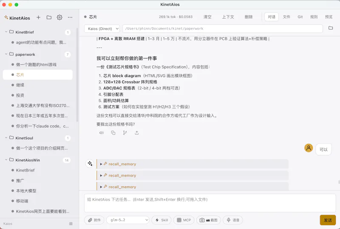340x229 pixels.
Task: Open chat '做一个跑酷的html游戏'
Action: pyautogui.click(x=38, y=65)
